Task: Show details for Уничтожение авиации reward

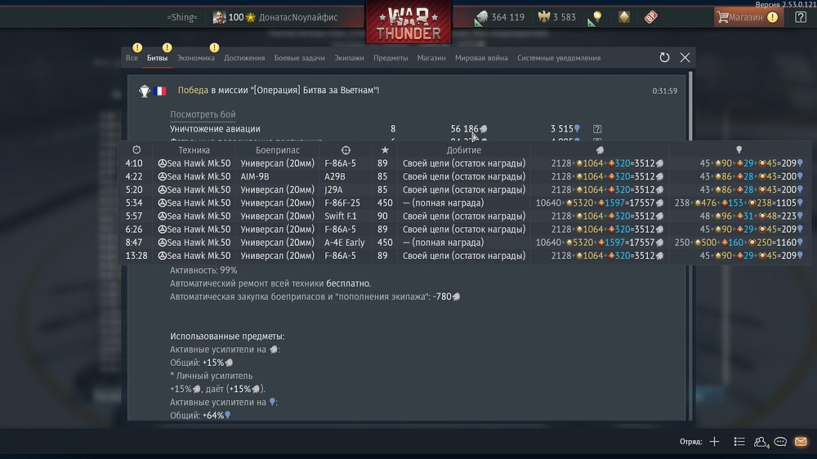Action: (597, 129)
